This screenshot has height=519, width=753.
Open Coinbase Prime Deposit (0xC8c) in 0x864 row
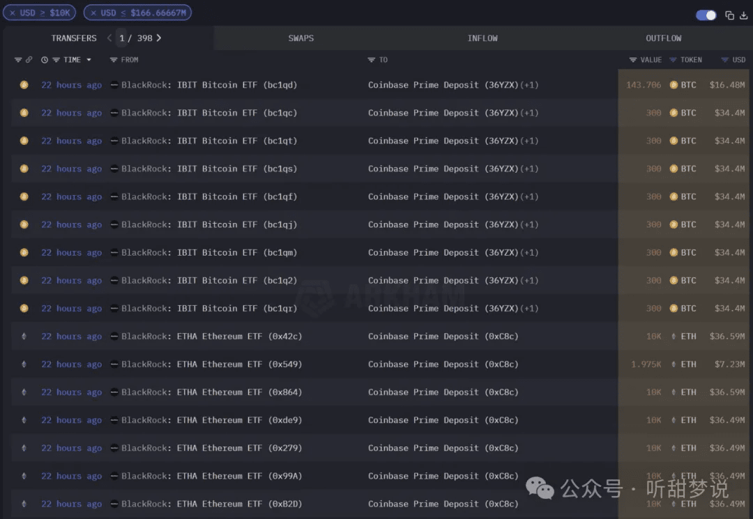pyautogui.click(x=443, y=392)
